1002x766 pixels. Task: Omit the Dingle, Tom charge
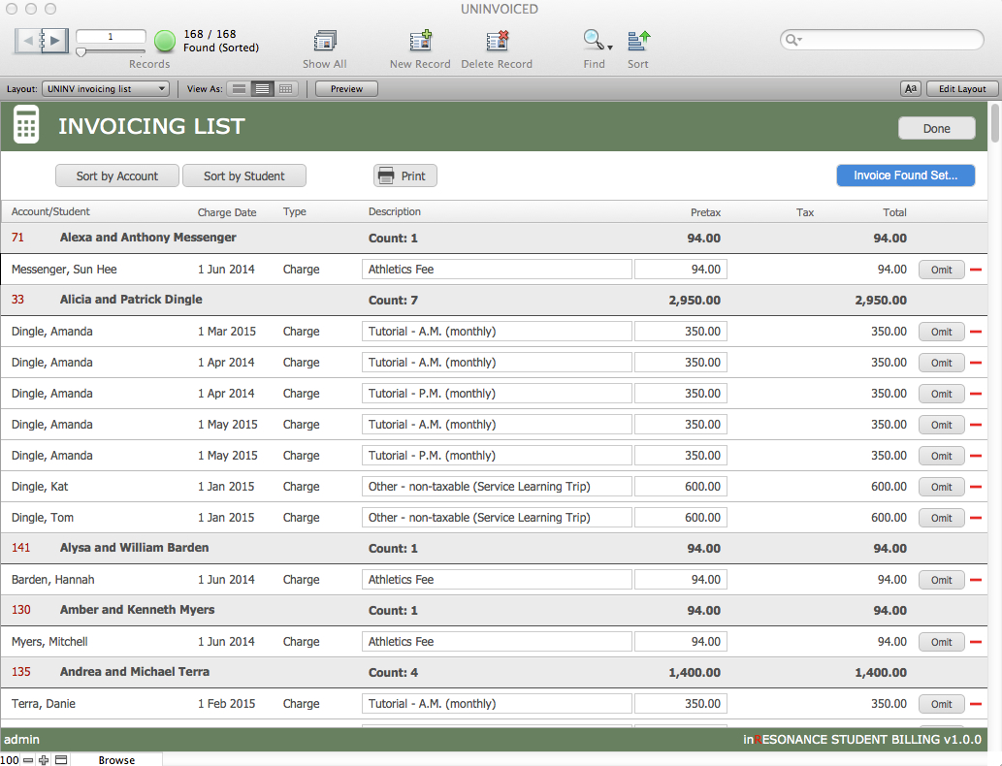pos(941,518)
